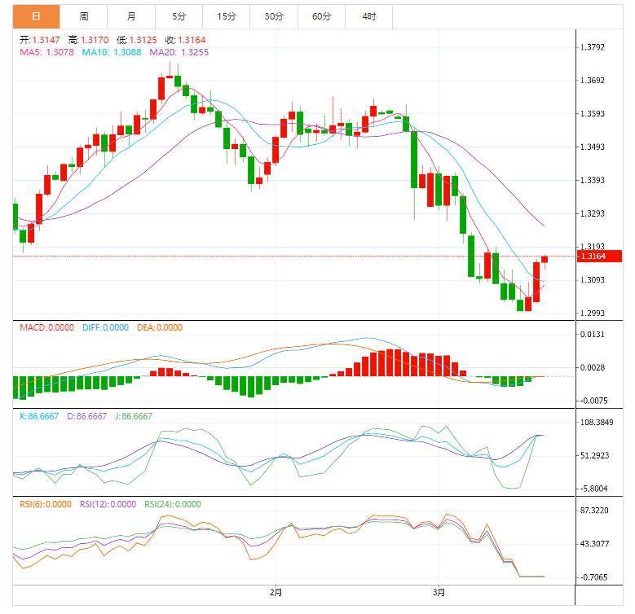
Task: Choose the 30分 interval tab
Action: tap(275, 16)
